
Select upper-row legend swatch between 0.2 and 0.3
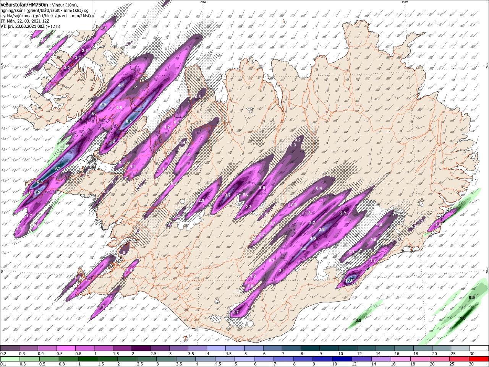tap(10, 348)
